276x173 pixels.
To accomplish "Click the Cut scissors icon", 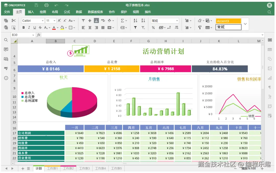I will [x=14, y=21].
